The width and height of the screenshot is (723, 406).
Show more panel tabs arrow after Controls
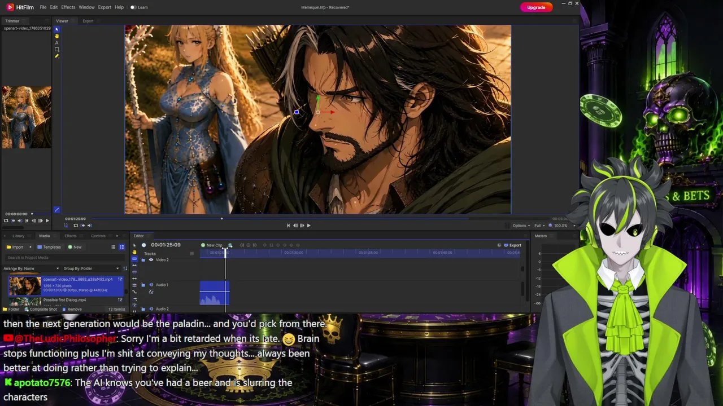pos(117,236)
